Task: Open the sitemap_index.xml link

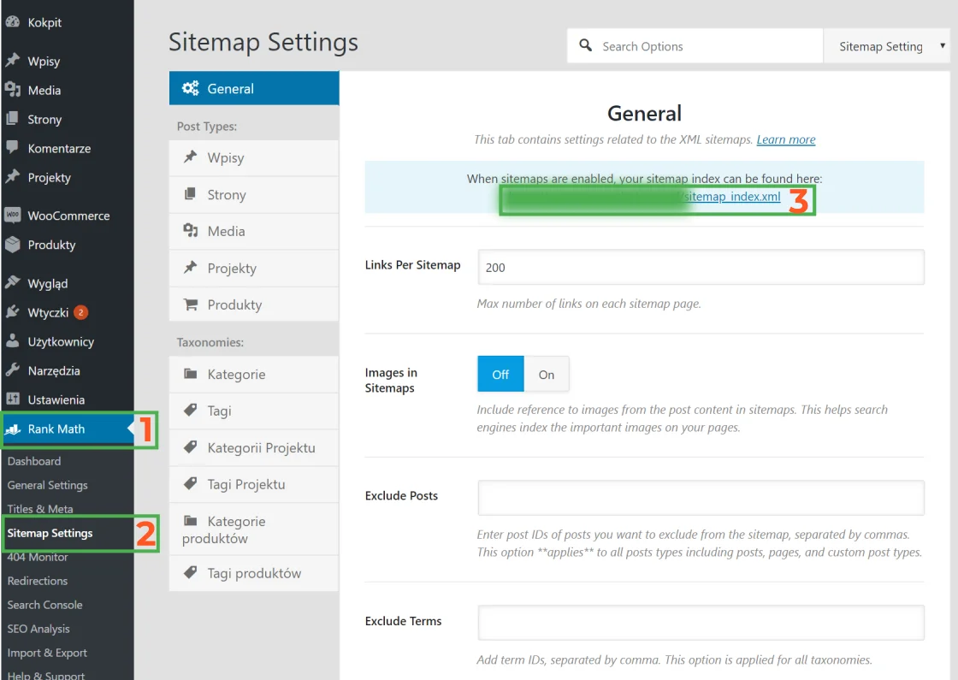Action: tap(731, 196)
